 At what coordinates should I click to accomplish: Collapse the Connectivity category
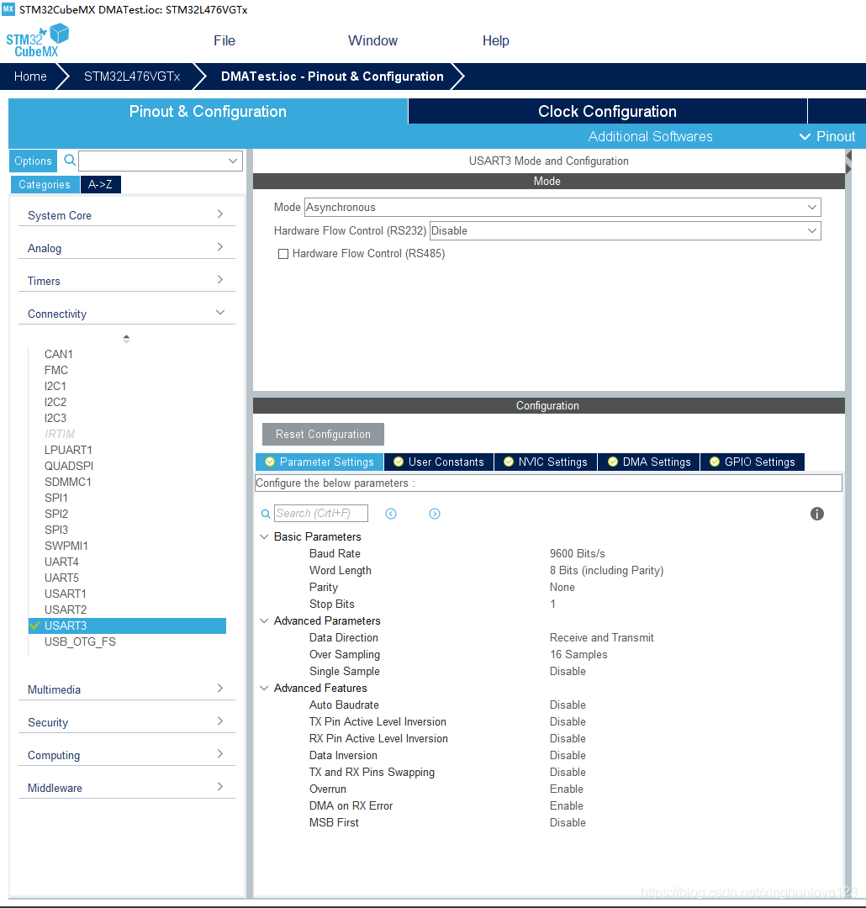[x=126, y=314]
